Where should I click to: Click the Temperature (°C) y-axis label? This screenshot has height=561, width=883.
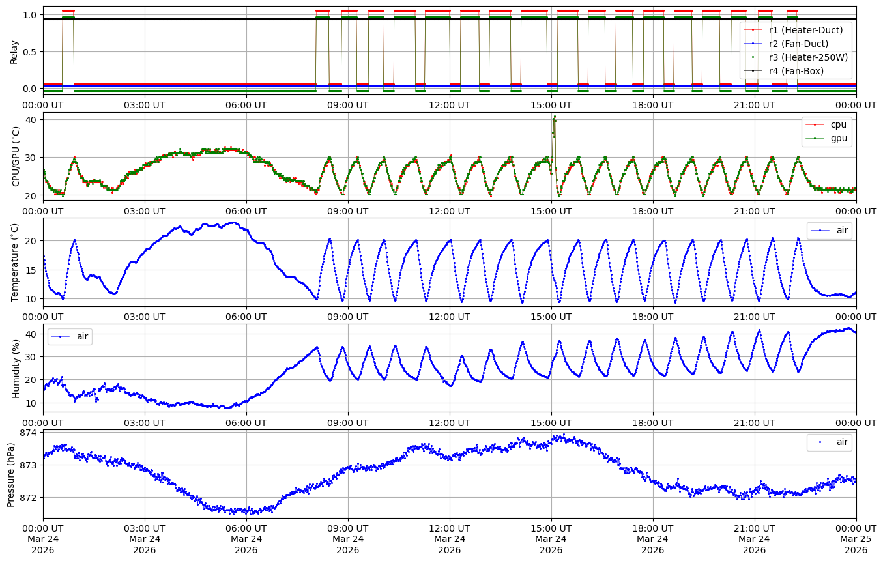click(x=15, y=262)
